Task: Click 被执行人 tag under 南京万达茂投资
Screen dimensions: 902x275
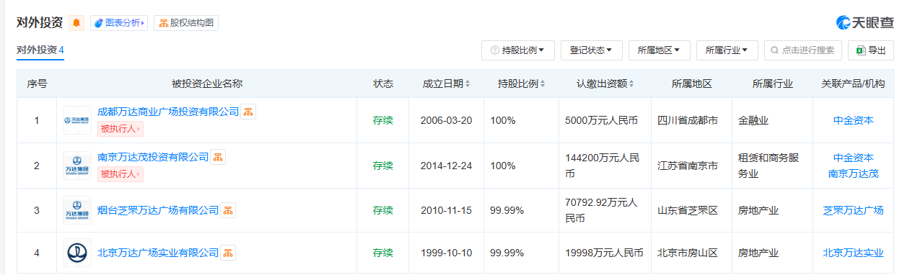Action: tap(121, 174)
